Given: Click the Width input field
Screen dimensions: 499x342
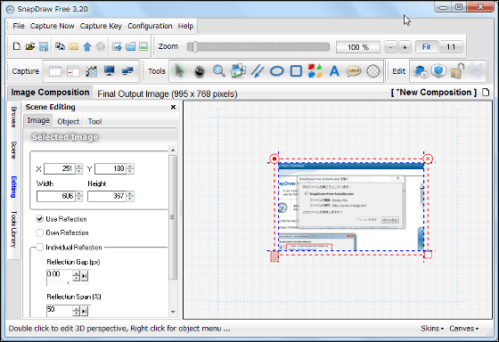Looking at the screenshot, I should pyautogui.click(x=56, y=196).
